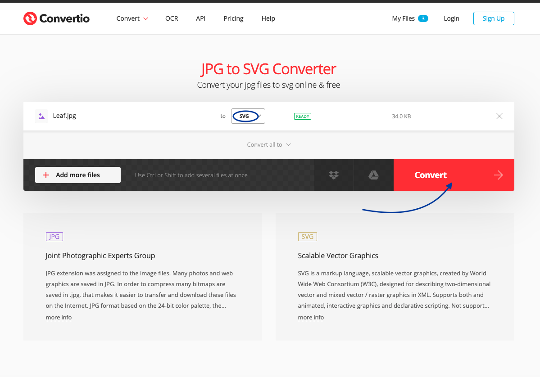Remove Leaf.jpg with the X icon
The image size is (540, 377).
499,116
